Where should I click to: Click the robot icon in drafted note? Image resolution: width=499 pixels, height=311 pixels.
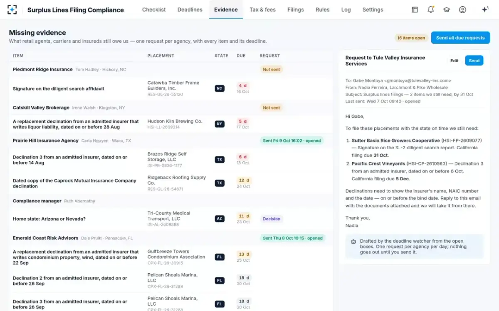point(353,241)
